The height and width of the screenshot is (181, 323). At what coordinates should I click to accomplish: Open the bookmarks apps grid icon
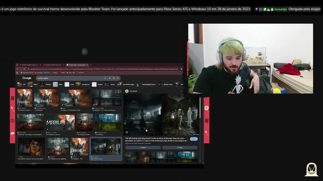[x=17, y=73]
